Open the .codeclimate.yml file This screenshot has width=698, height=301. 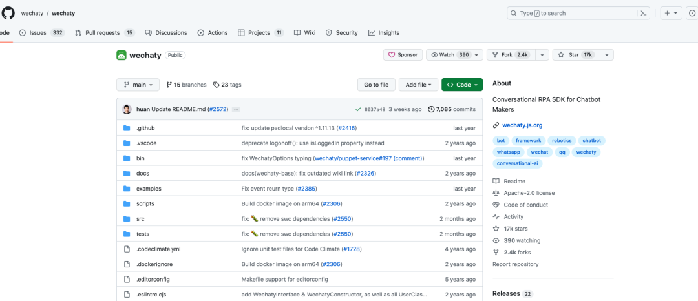click(158, 249)
